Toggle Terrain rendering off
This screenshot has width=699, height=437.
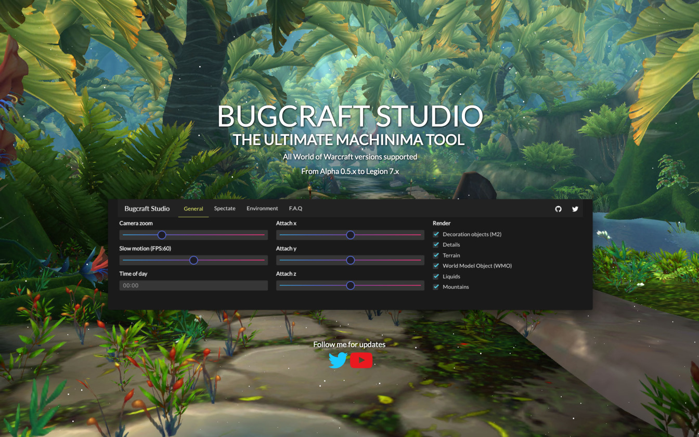pyautogui.click(x=436, y=255)
